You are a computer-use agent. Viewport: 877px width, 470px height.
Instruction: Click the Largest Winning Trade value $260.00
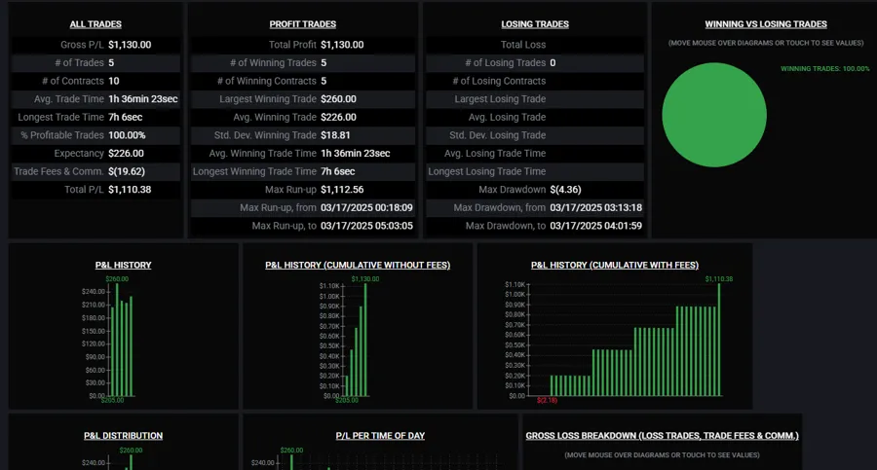[x=338, y=99]
